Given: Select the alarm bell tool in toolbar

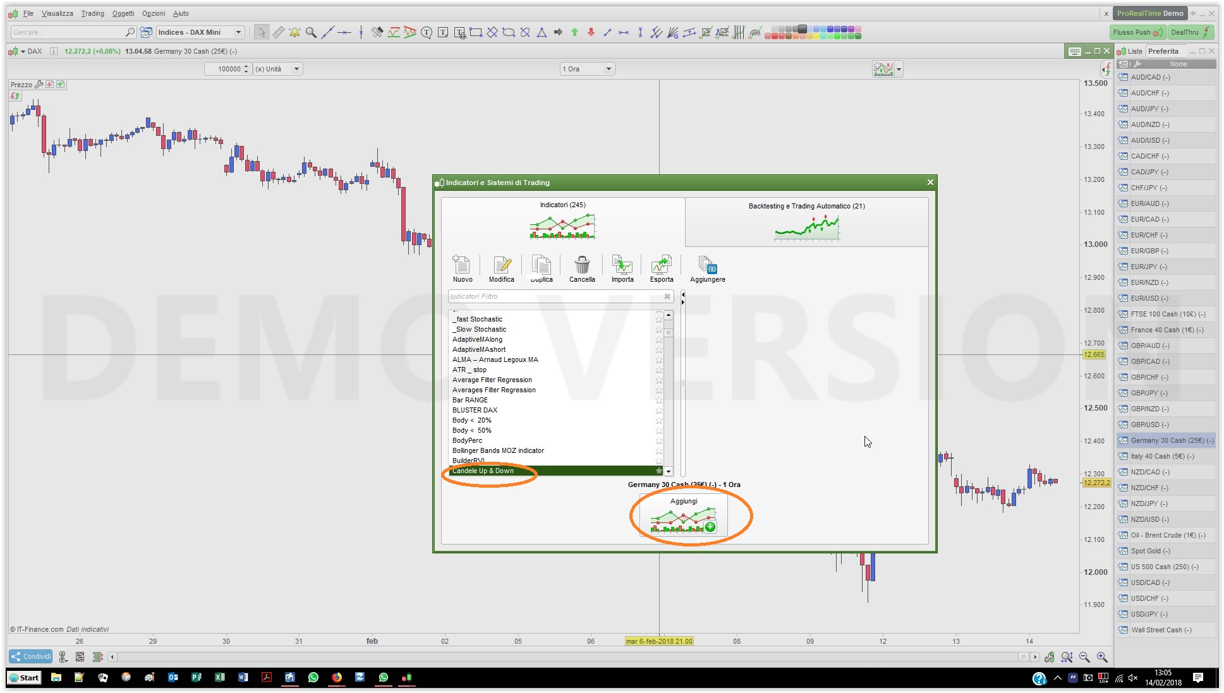Looking at the screenshot, I should click(294, 32).
